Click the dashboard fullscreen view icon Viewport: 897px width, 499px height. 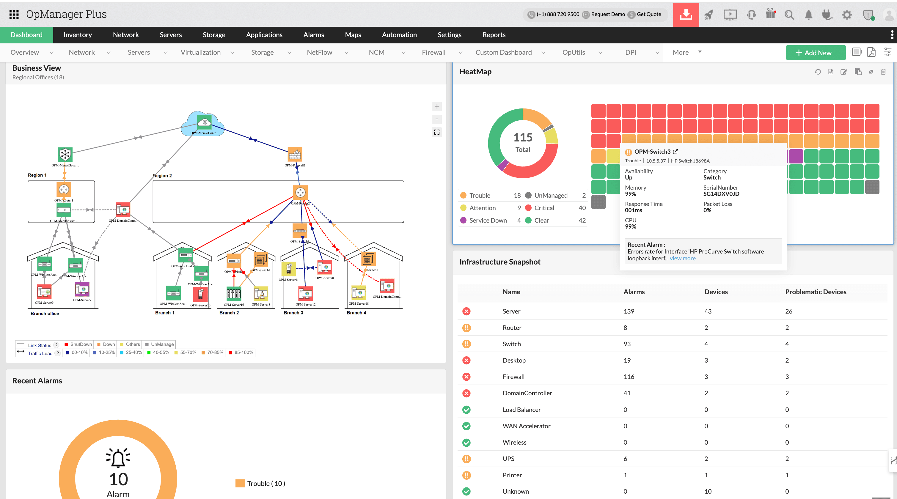click(856, 52)
